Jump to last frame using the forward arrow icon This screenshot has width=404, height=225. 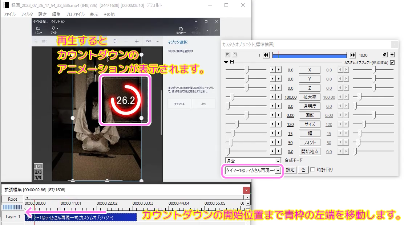pos(352,55)
